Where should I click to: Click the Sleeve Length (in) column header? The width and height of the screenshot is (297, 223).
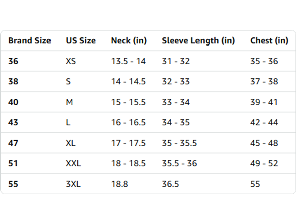point(199,41)
